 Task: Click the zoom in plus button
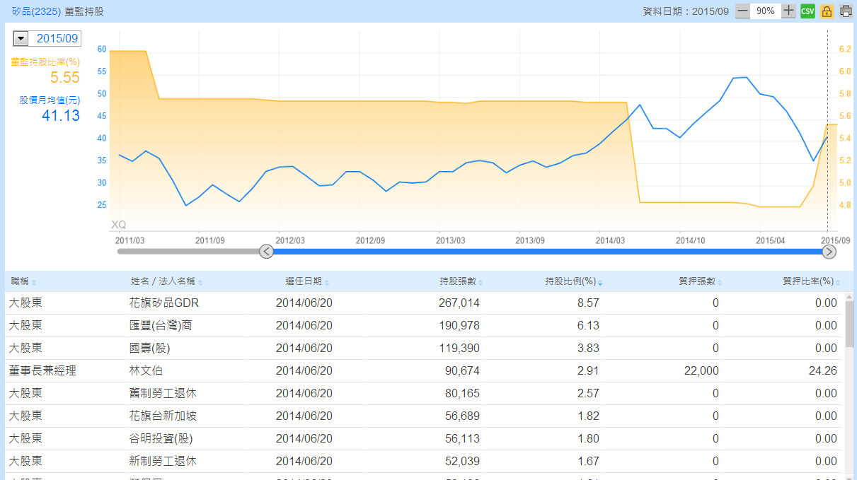[x=788, y=11]
